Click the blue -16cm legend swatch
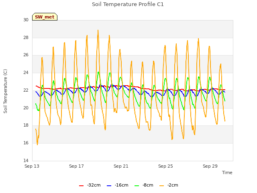The height and width of the screenshot is (193, 257). (x=109, y=186)
